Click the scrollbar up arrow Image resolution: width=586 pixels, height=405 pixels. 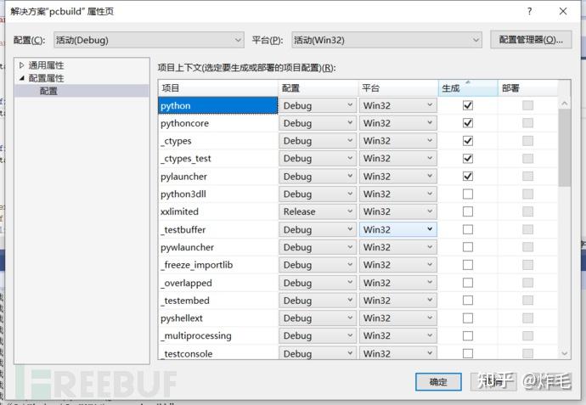pos(564,103)
